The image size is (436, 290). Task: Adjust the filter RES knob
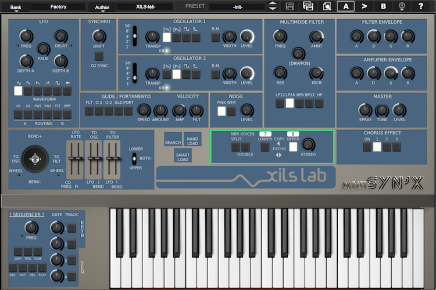tap(280, 73)
